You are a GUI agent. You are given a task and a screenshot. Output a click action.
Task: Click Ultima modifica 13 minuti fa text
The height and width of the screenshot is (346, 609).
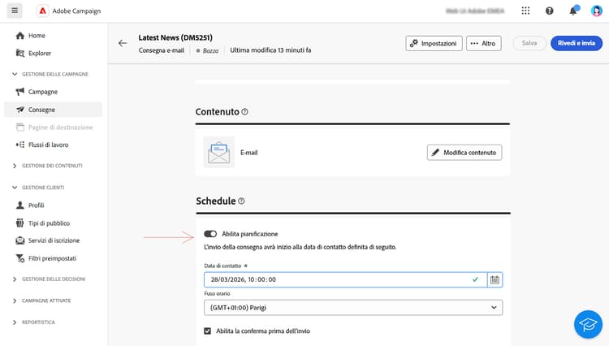click(270, 50)
